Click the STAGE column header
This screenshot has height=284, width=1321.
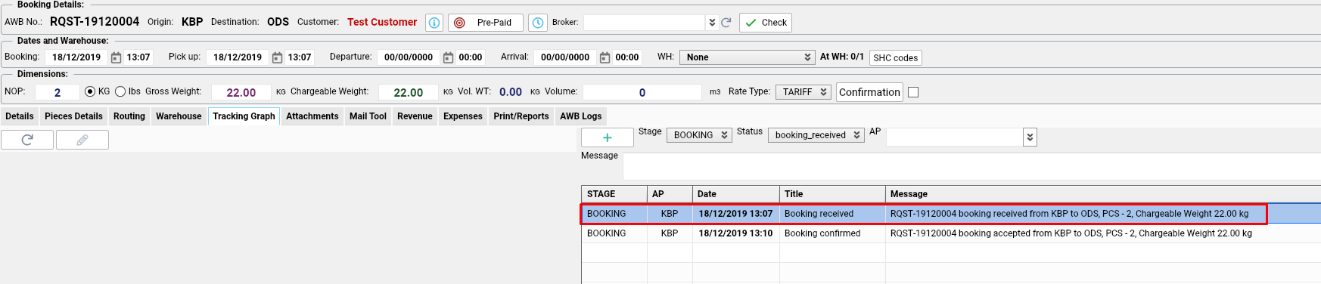pyautogui.click(x=614, y=194)
